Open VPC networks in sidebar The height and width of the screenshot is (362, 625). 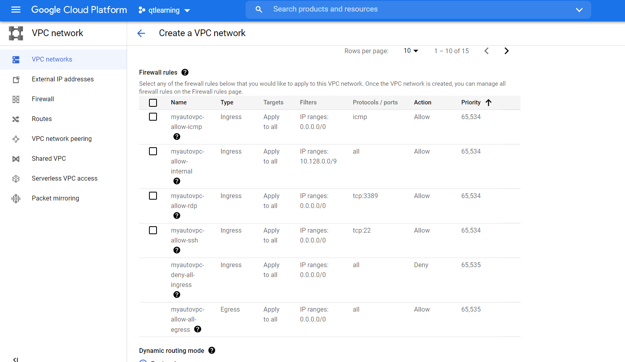click(64, 60)
